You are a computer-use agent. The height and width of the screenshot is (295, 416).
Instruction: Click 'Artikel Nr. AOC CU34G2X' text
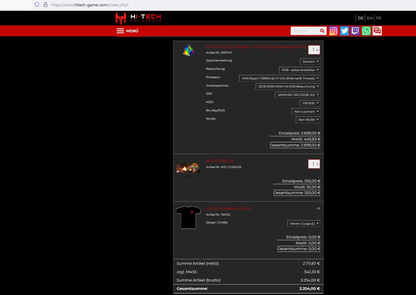224,167
